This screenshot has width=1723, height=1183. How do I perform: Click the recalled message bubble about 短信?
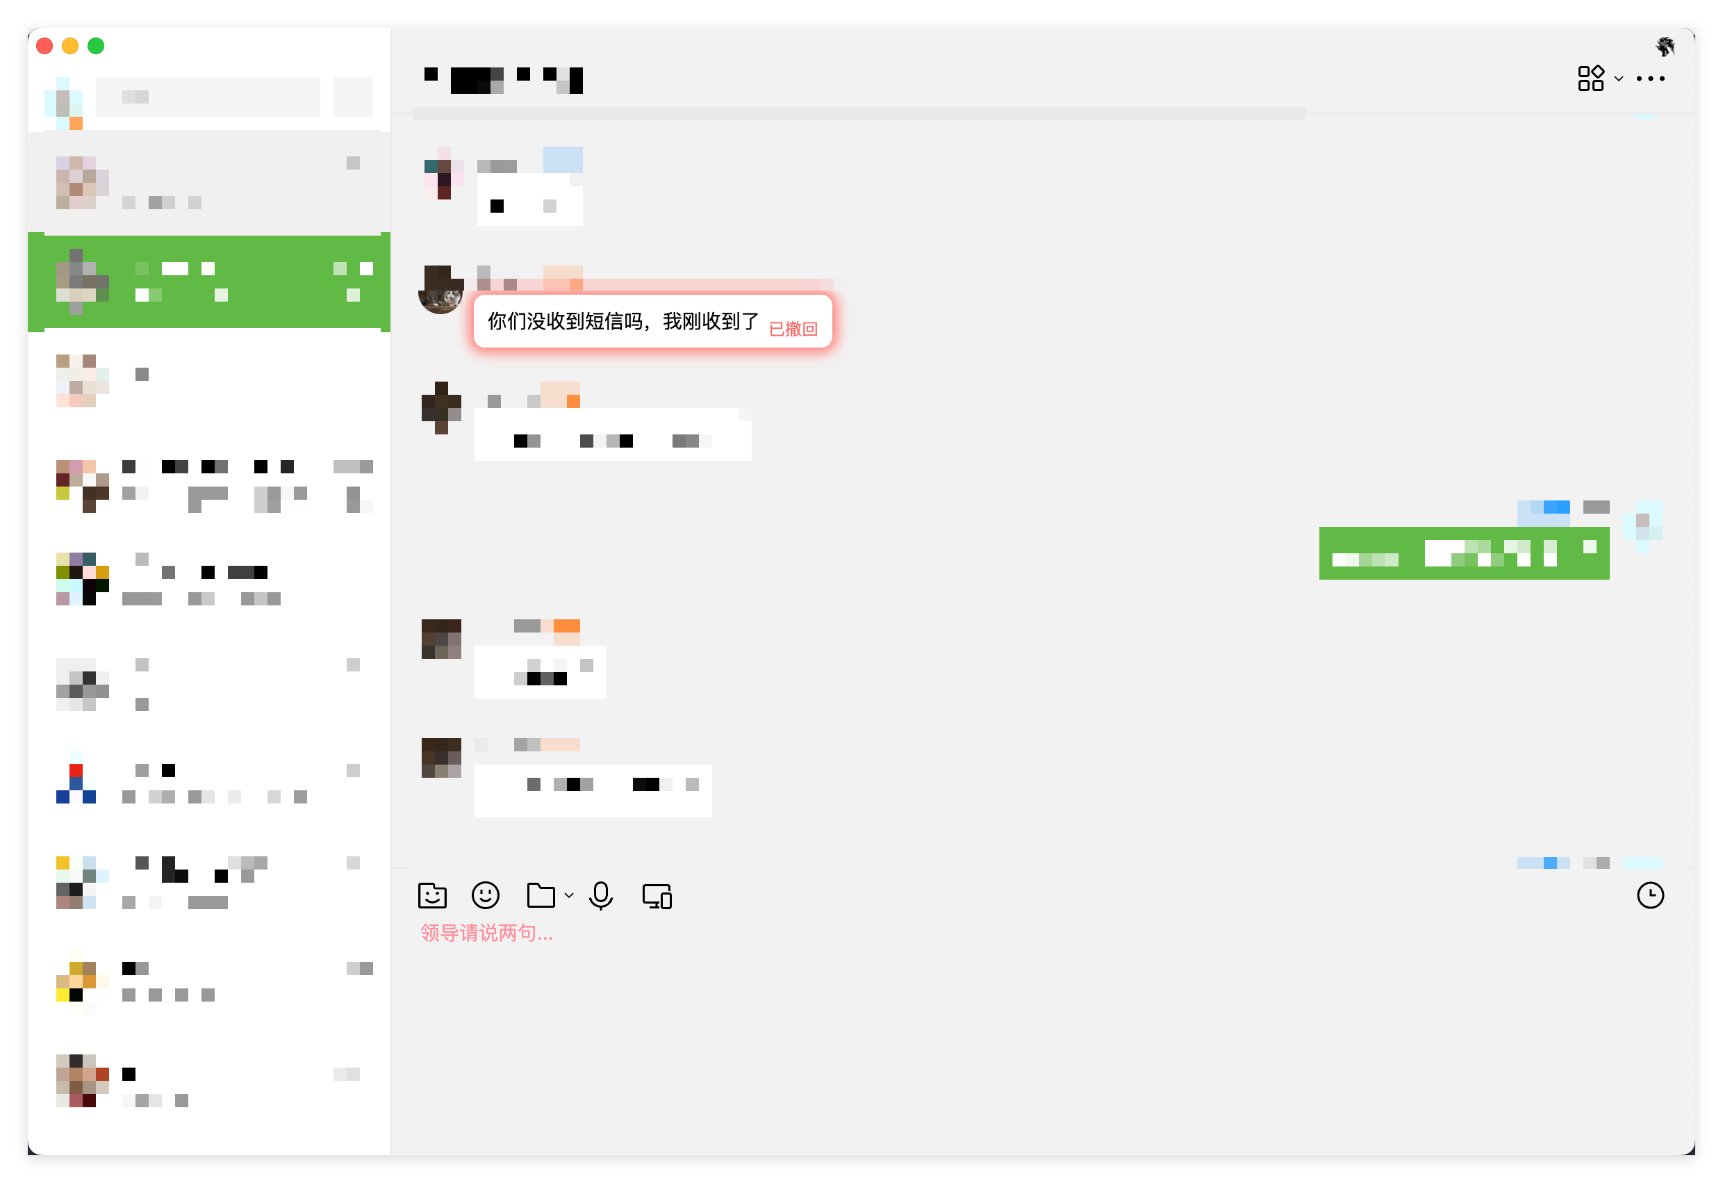(x=652, y=321)
